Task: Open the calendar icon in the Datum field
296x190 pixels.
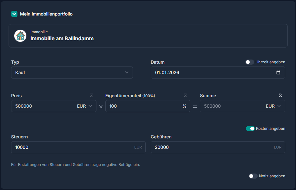Action: pos(279,73)
